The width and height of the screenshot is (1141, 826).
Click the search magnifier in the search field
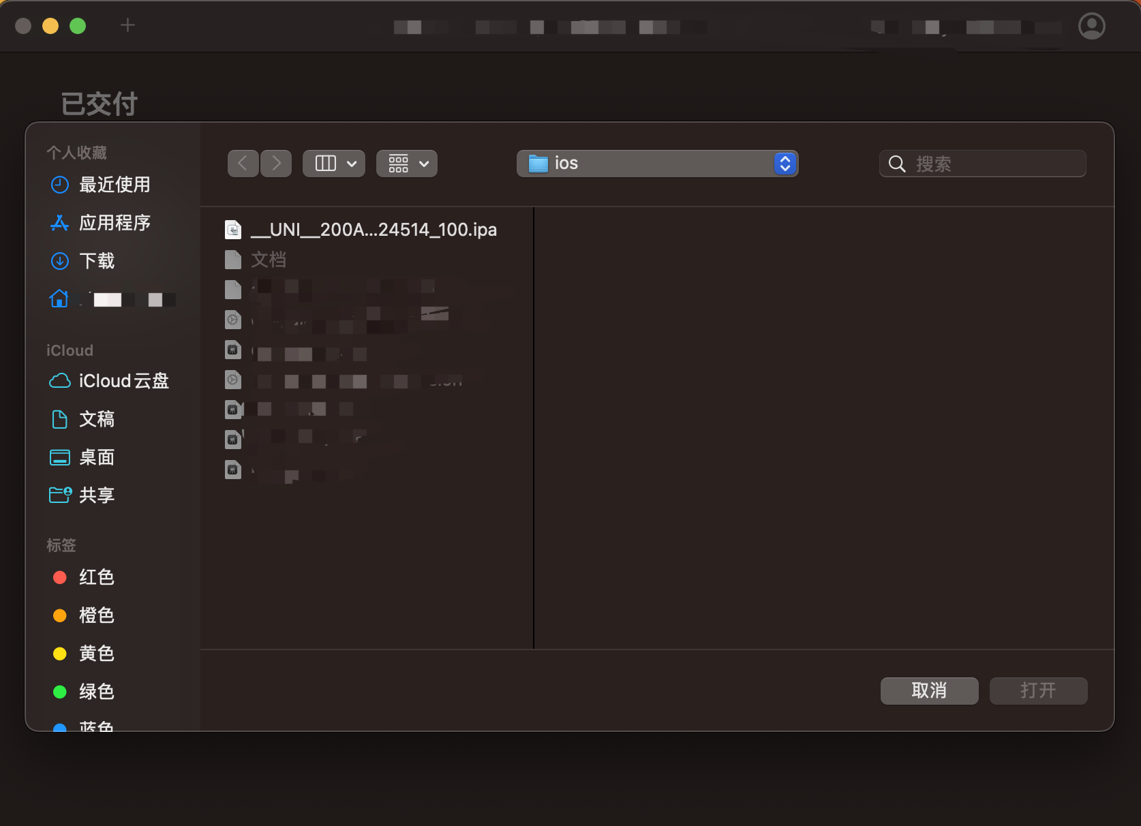(897, 164)
